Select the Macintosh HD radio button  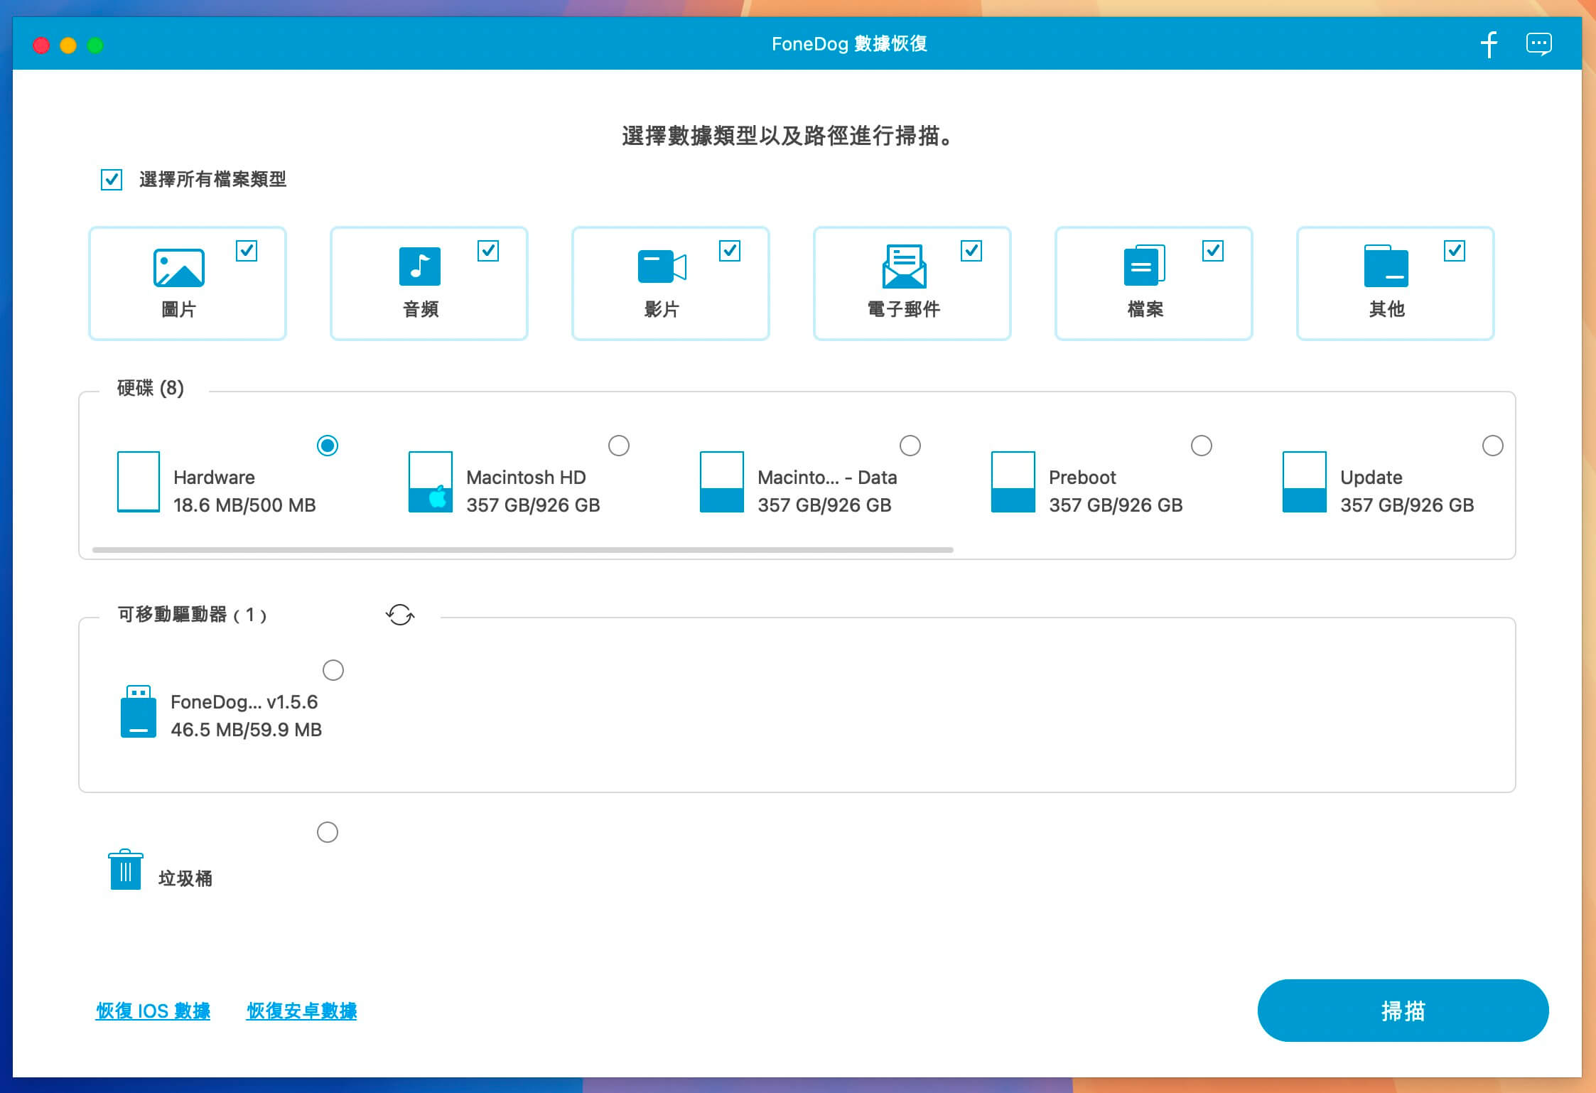619,446
